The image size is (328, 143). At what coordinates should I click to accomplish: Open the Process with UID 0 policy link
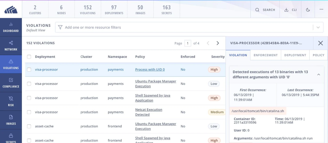tap(150, 69)
